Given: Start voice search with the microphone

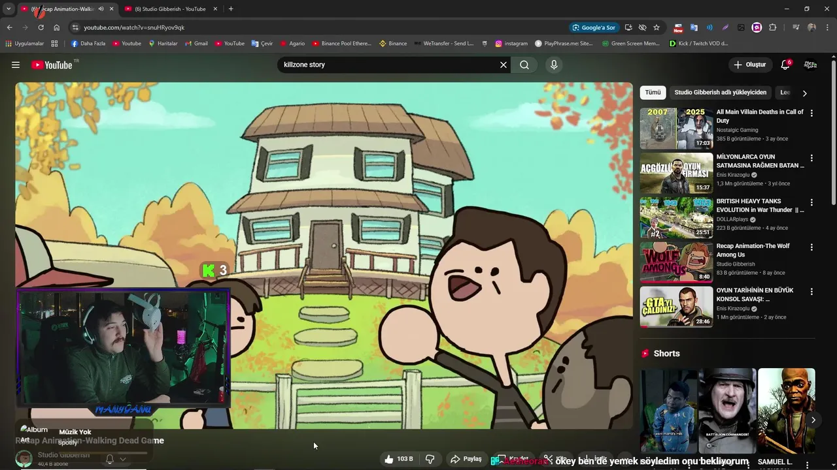Looking at the screenshot, I should click(x=554, y=65).
